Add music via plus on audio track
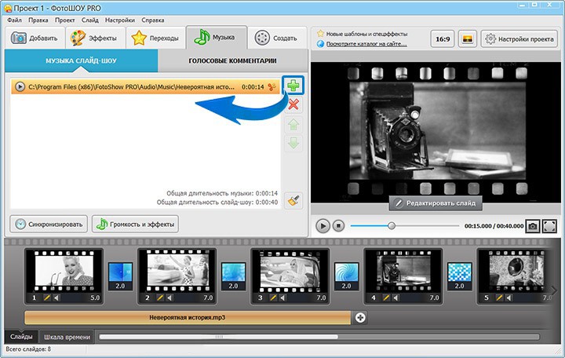Image resolution: width=565 pixels, height=358 pixels. tap(360, 318)
